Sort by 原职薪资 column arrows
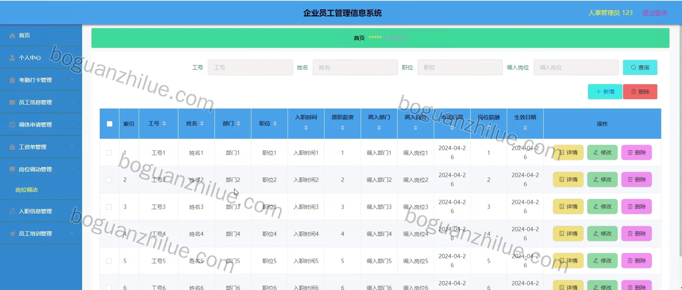Viewport: 682px width, 290px height. (x=343, y=128)
